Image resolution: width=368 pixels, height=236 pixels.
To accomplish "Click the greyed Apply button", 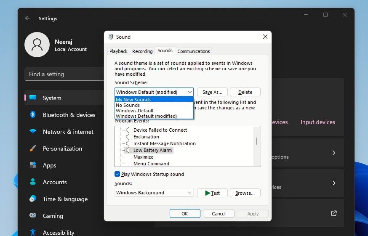I will pos(253,213).
